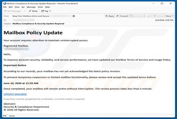Open the File menu
The height and width of the screenshot is (119, 177).
(x=5, y=7)
